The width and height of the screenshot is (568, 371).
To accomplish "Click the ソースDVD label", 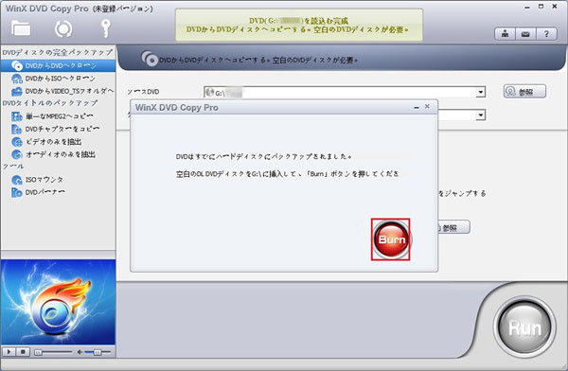I will pos(143,92).
